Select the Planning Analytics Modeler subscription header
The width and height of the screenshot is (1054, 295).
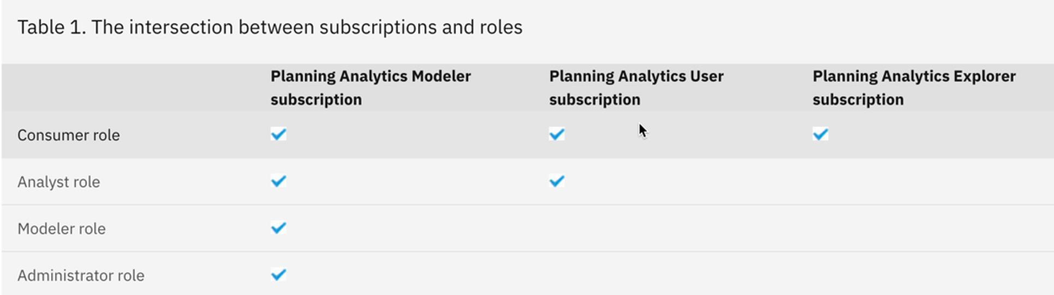[370, 88]
